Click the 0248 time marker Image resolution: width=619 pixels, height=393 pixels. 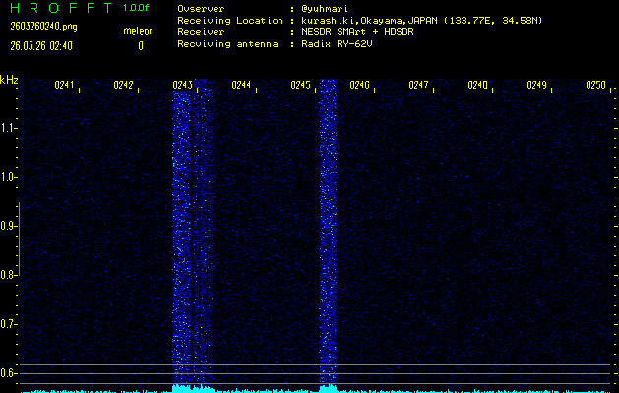coord(477,85)
